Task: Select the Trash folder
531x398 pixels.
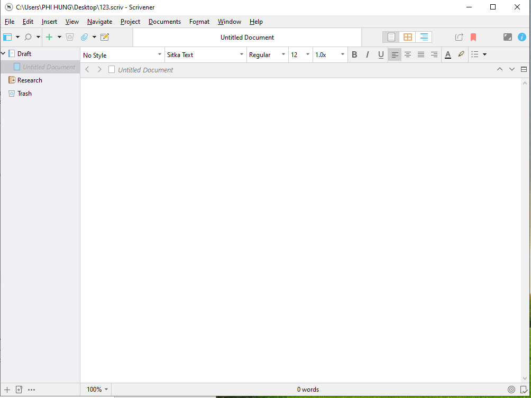Action: coord(24,94)
